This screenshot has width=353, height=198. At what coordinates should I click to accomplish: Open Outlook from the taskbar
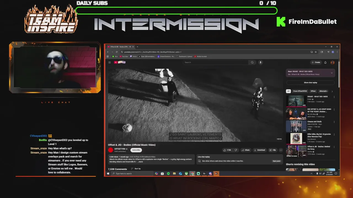(180, 174)
